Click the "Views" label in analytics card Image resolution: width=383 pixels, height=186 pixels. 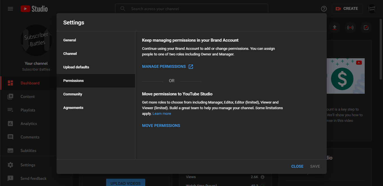[x=191, y=177]
